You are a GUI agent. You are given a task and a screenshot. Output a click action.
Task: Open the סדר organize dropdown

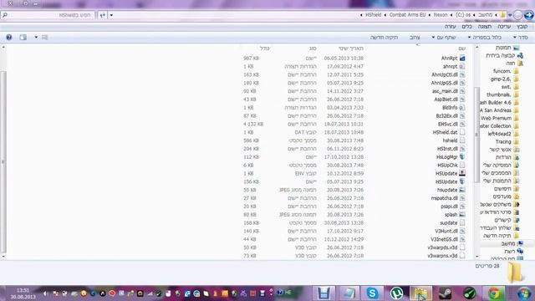point(521,37)
